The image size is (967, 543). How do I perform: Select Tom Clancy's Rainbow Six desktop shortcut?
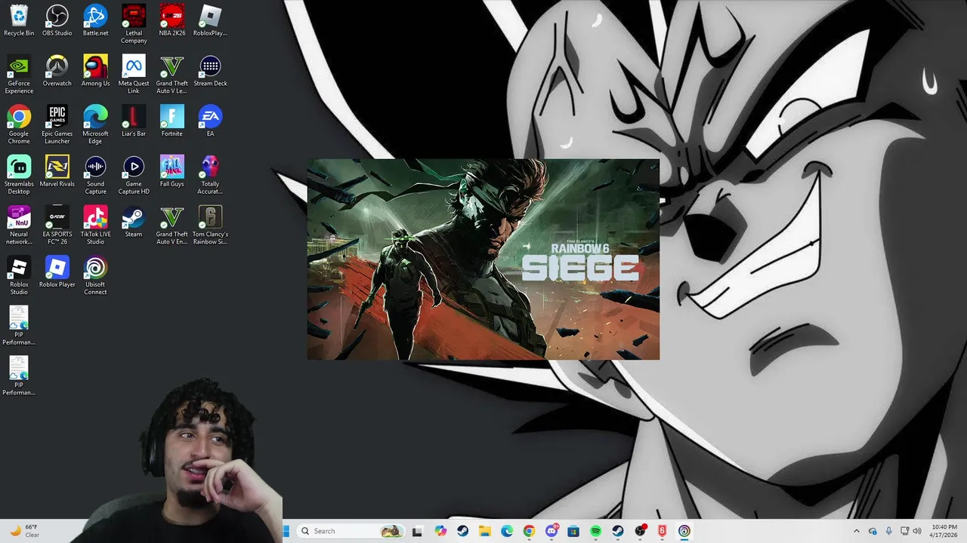point(210,225)
